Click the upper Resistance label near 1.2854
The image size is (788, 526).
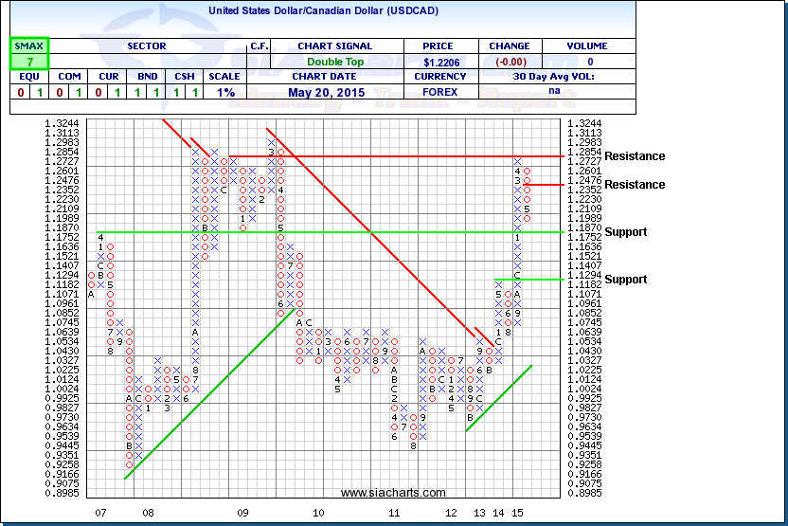point(635,156)
